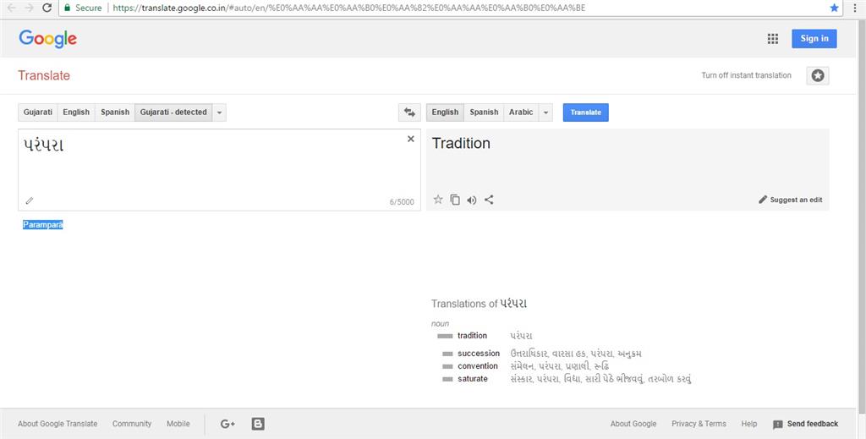Choose English as target language
866x439 pixels.
coord(445,112)
